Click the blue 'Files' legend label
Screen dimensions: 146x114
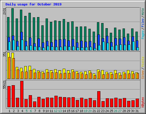point(143,23)
